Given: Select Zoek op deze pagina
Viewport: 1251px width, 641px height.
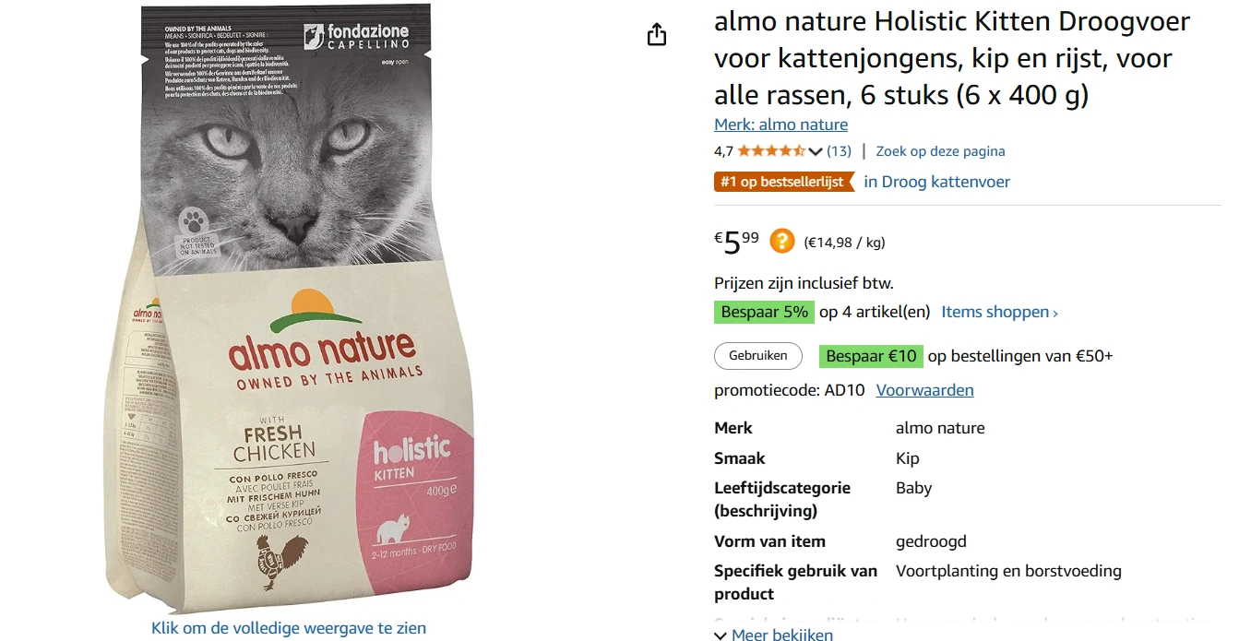Looking at the screenshot, I should (940, 150).
